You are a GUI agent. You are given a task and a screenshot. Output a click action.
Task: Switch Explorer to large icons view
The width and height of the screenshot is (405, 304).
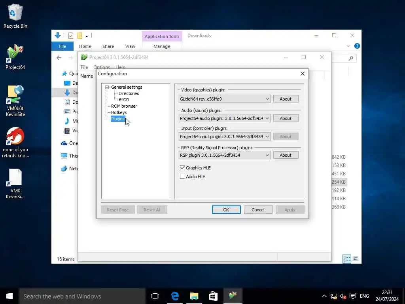[356, 259]
